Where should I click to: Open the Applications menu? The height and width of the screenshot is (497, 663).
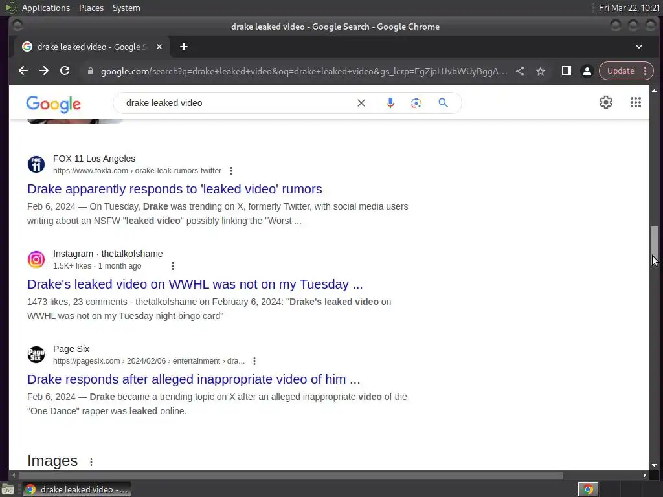[x=46, y=8]
